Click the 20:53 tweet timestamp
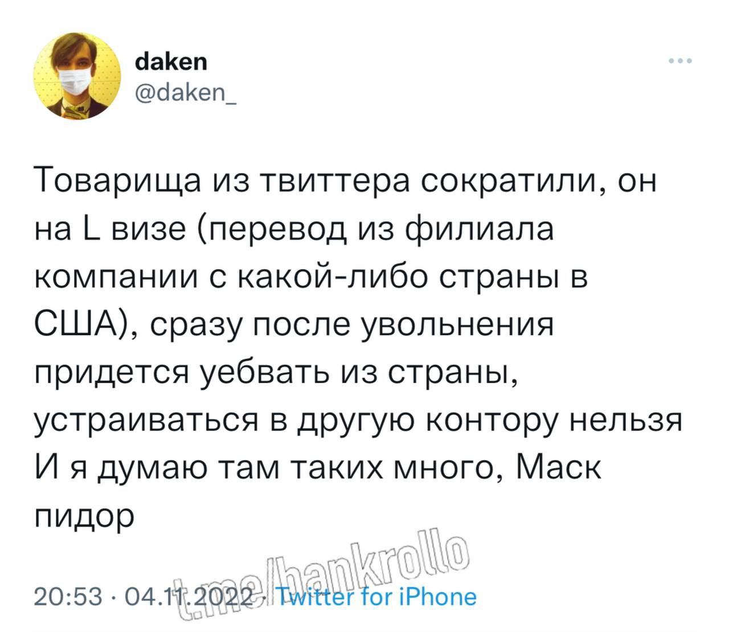The image size is (729, 632). [68, 597]
